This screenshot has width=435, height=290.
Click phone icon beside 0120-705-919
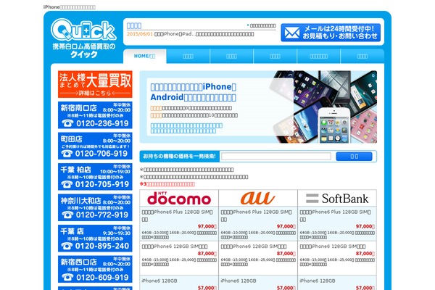point(67,184)
